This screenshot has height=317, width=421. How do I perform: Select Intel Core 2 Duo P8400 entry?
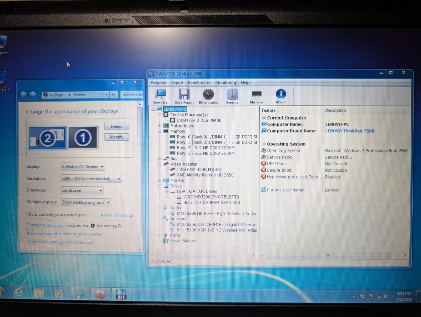(x=199, y=120)
